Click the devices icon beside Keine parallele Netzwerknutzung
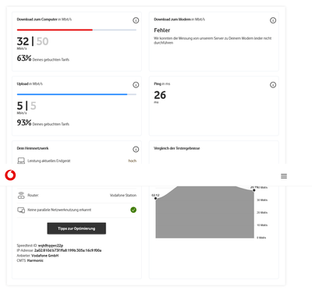Image resolution: width=312 pixels, height=290 pixels. 21,210
